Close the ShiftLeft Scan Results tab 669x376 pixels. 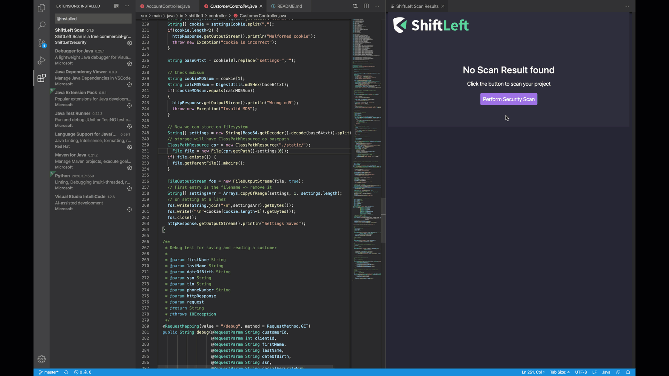(x=443, y=6)
